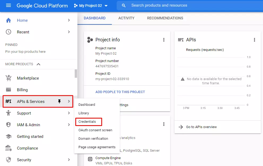This screenshot has width=263, height=166.
Task: Open Resources card three-dot menu
Action: point(164,124)
